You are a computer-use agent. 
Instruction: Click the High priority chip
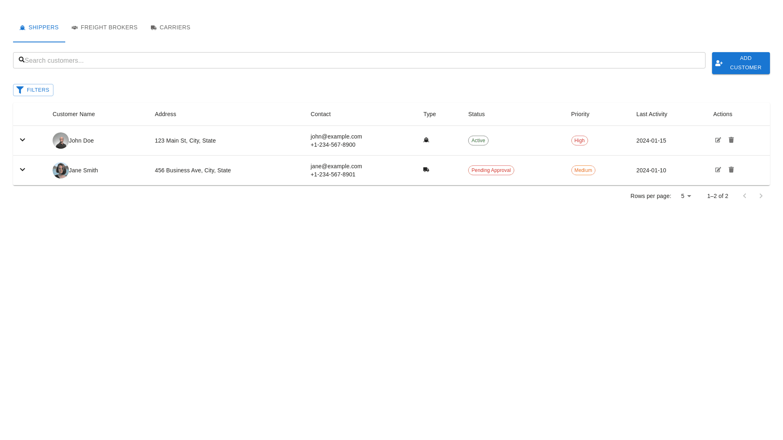(x=579, y=140)
